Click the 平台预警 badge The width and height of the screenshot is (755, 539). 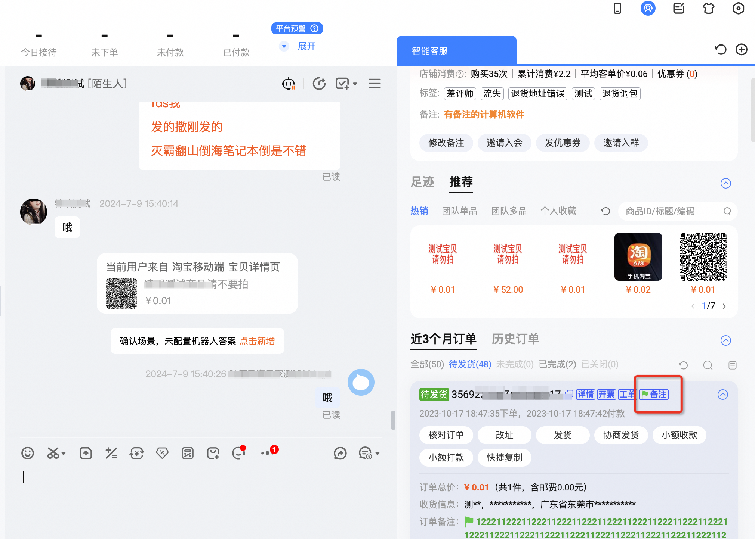tap(297, 28)
